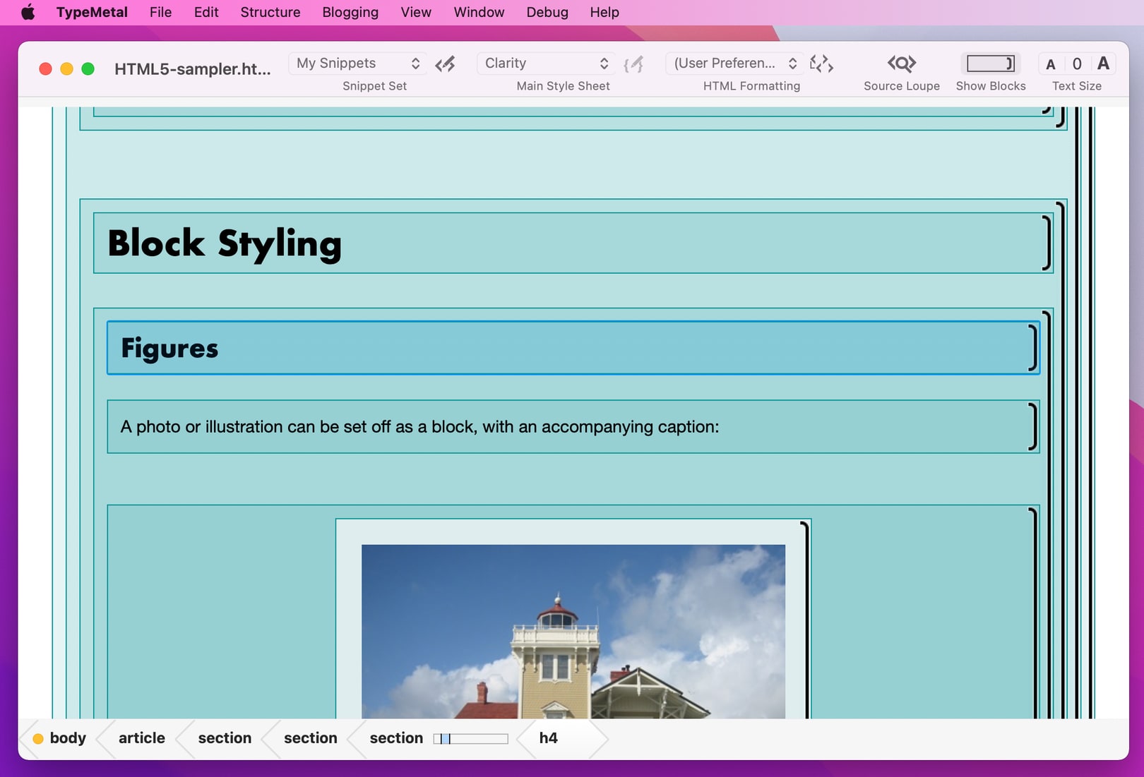
Task: Increase text size with large A
Action: pyautogui.click(x=1103, y=64)
